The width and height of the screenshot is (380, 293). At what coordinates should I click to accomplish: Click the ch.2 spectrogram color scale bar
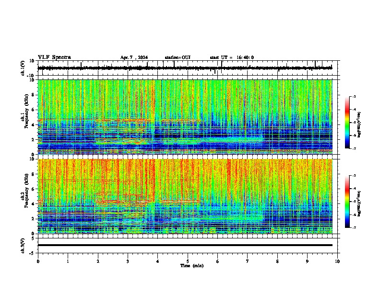(347, 202)
